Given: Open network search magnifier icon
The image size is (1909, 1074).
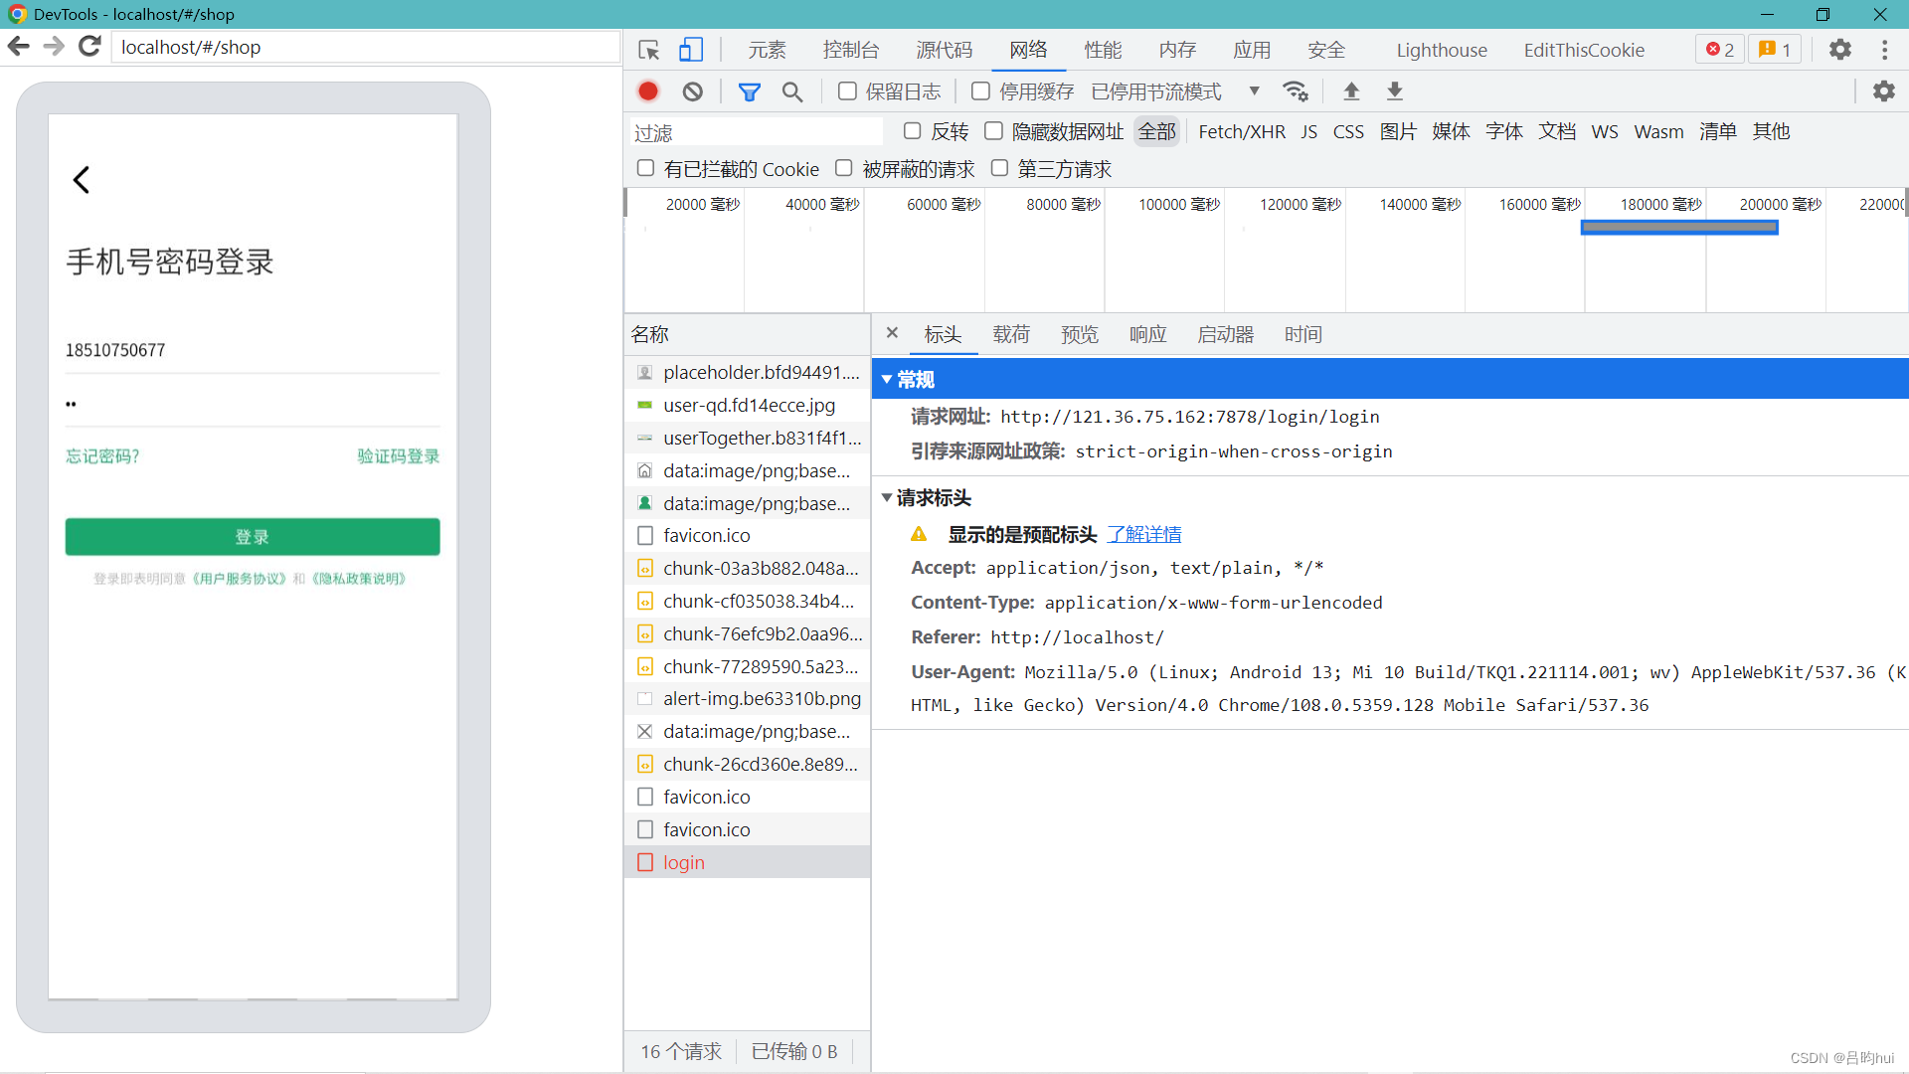Looking at the screenshot, I should tap(792, 91).
